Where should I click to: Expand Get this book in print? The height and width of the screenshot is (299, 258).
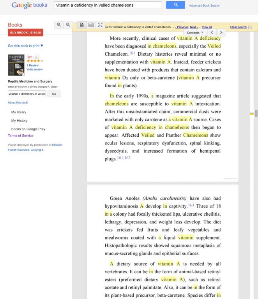pyautogui.click(x=25, y=46)
